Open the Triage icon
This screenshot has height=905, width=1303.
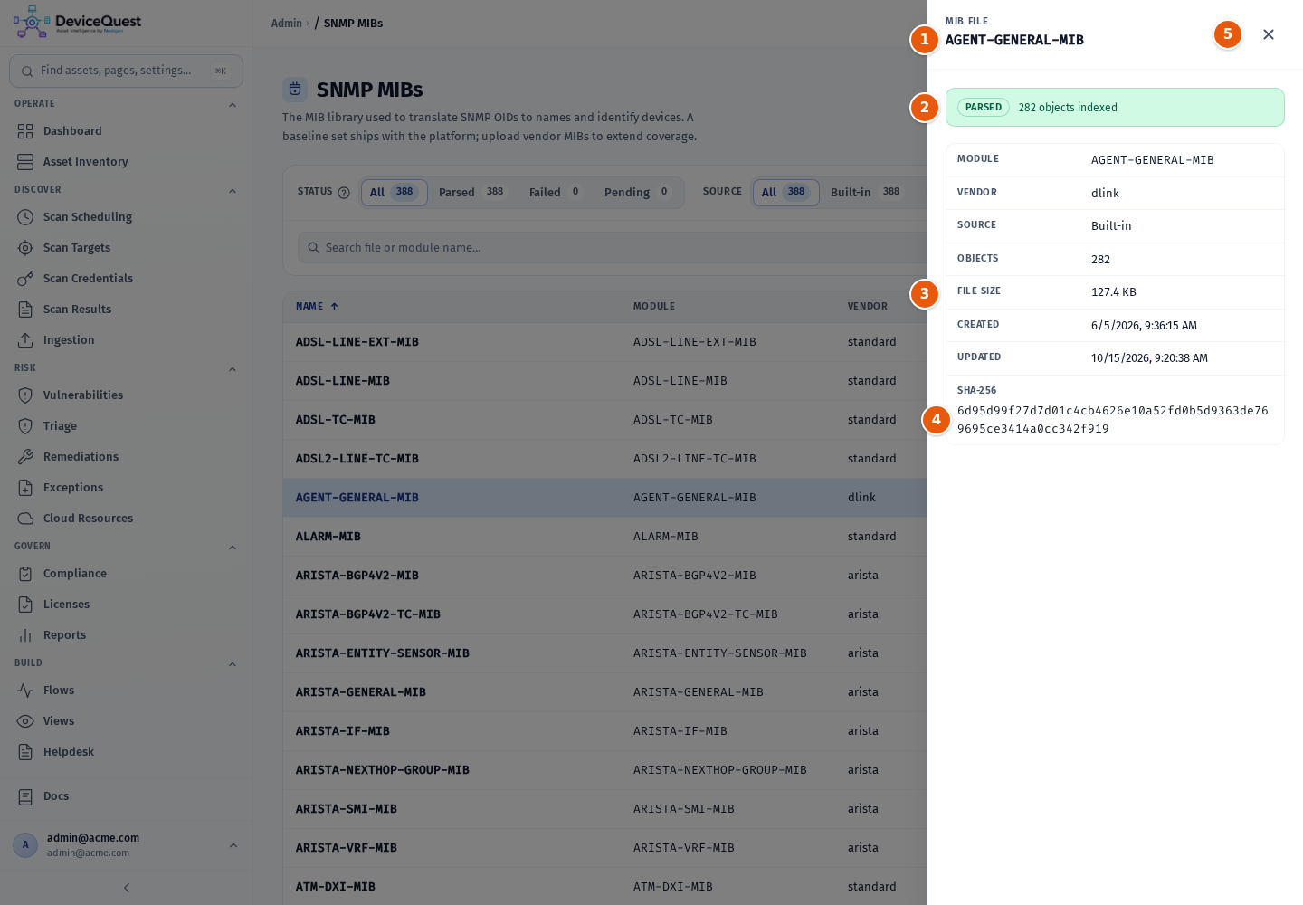pos(25,426)
